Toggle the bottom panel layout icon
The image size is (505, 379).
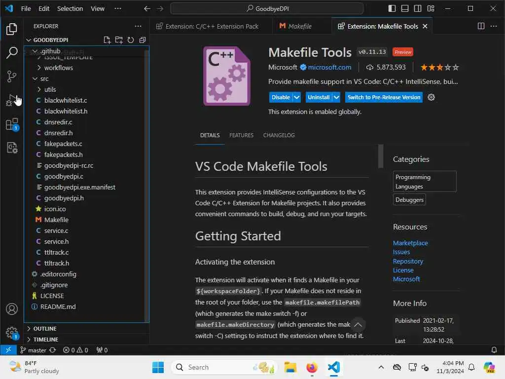[x=405, y=8]
